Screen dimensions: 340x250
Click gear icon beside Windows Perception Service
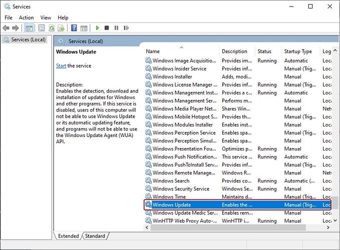click(x=148, y=132)
